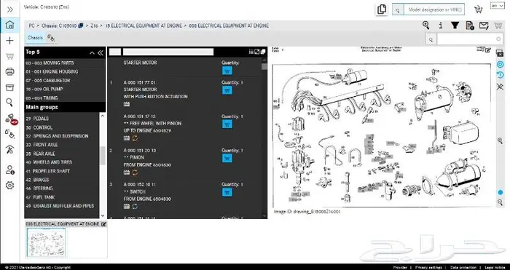The width and height of the screenshot is (510, 270).
Task: Click the Home icon in the sidebar
Action: 9,25
